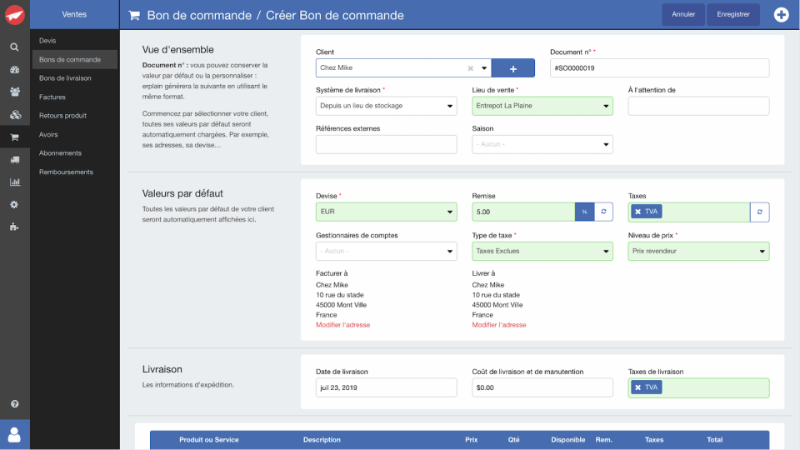Open settings gear in the sidebar
This screenshot has height=450, width=800.
[14, 204]
